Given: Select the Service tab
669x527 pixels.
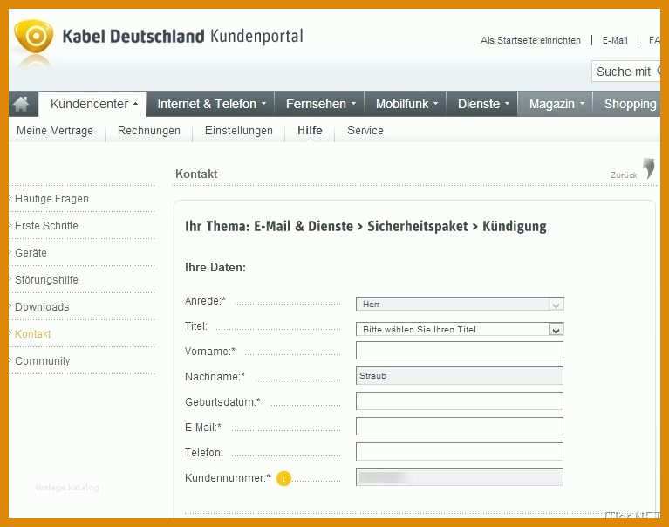Looking at the screenshot, I should tap(365, 130).
